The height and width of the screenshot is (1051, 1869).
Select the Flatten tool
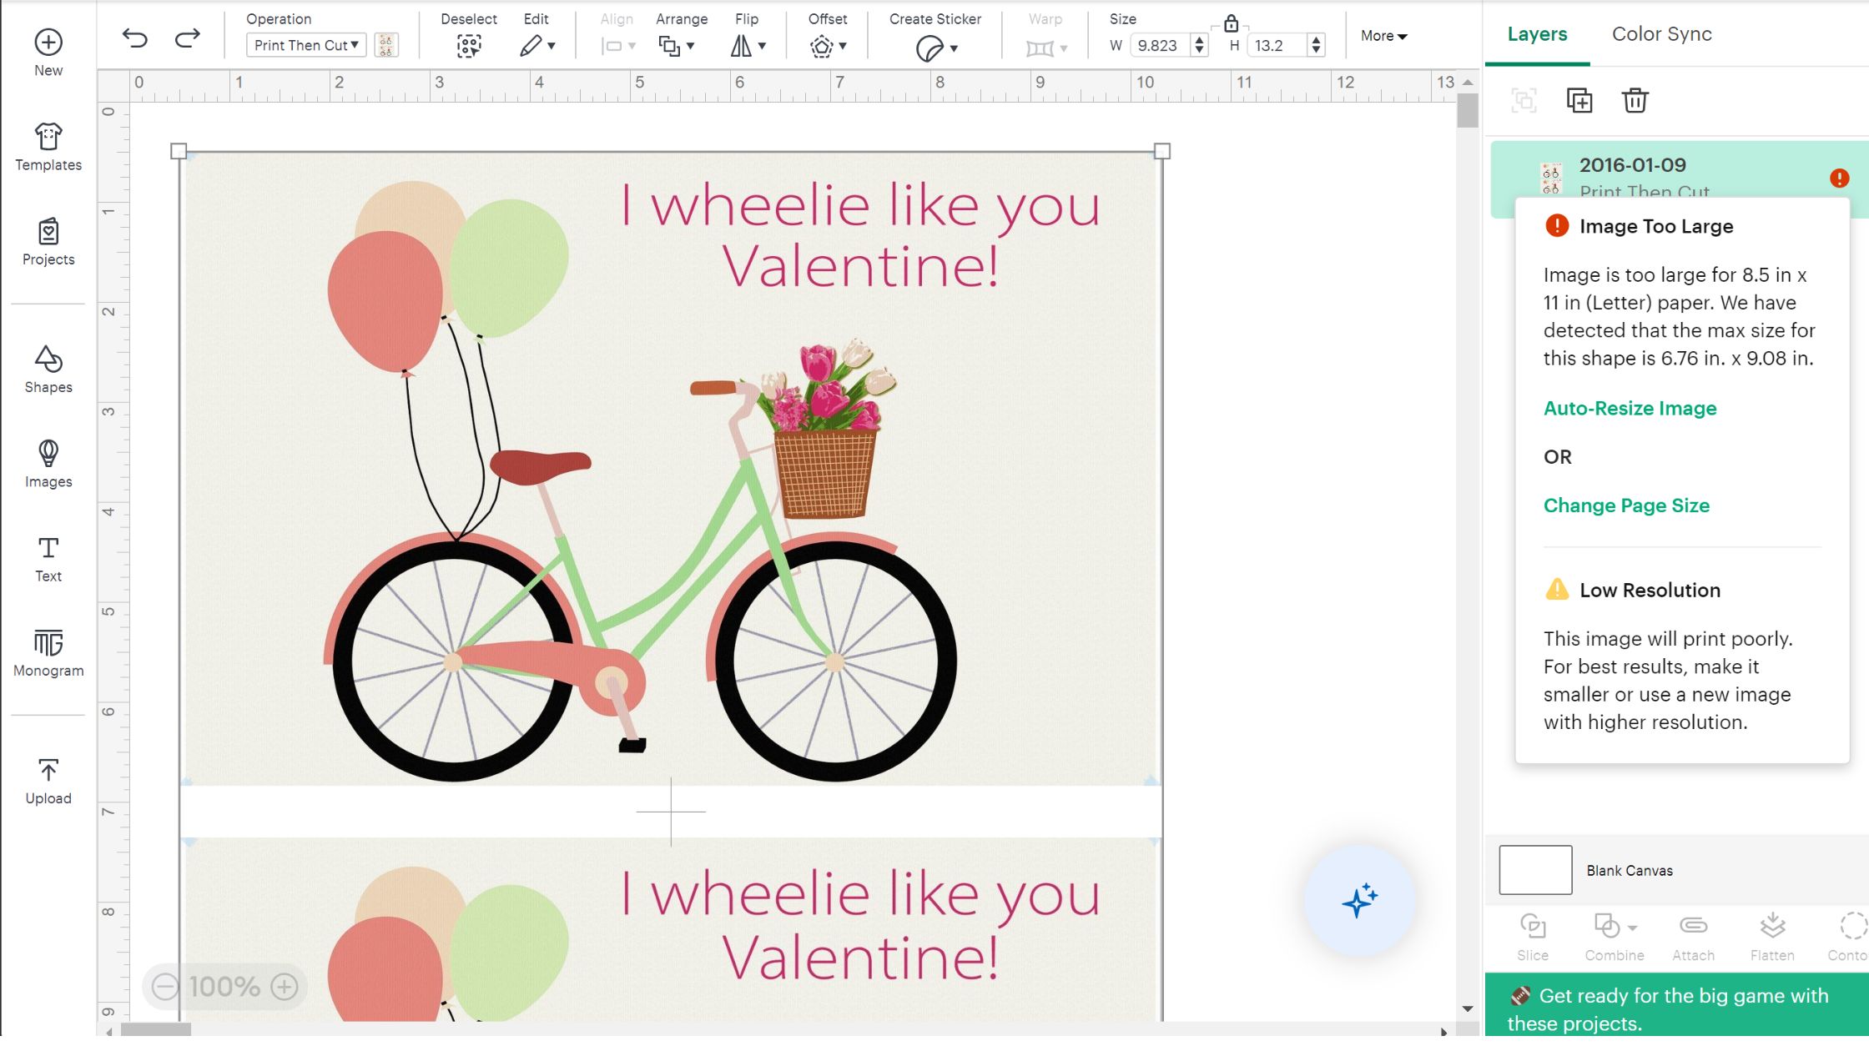pos(1772,934)
